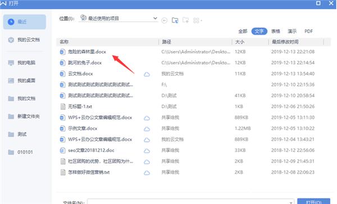Click cloud icon on the 889KB row dated 2019-12-05
337x204 pixels.
[x=147, y=118]
